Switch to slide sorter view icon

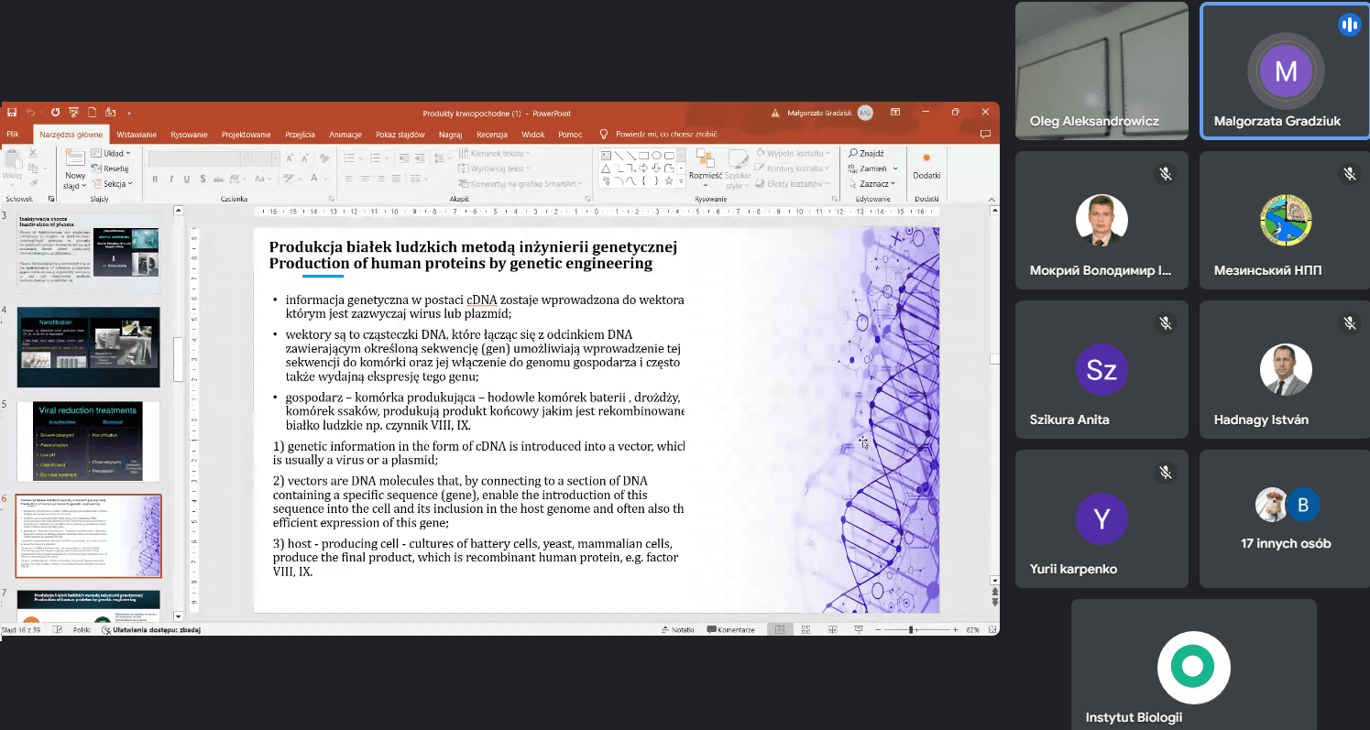pyautogui.click(x=806, y=629)
